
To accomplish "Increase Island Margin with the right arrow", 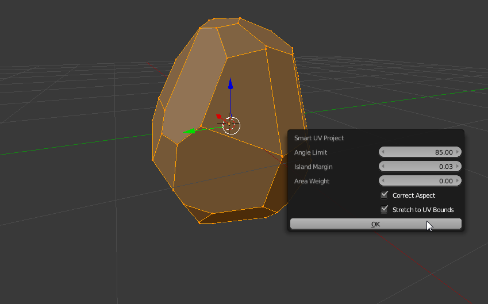I will click(x=457, y=167).
